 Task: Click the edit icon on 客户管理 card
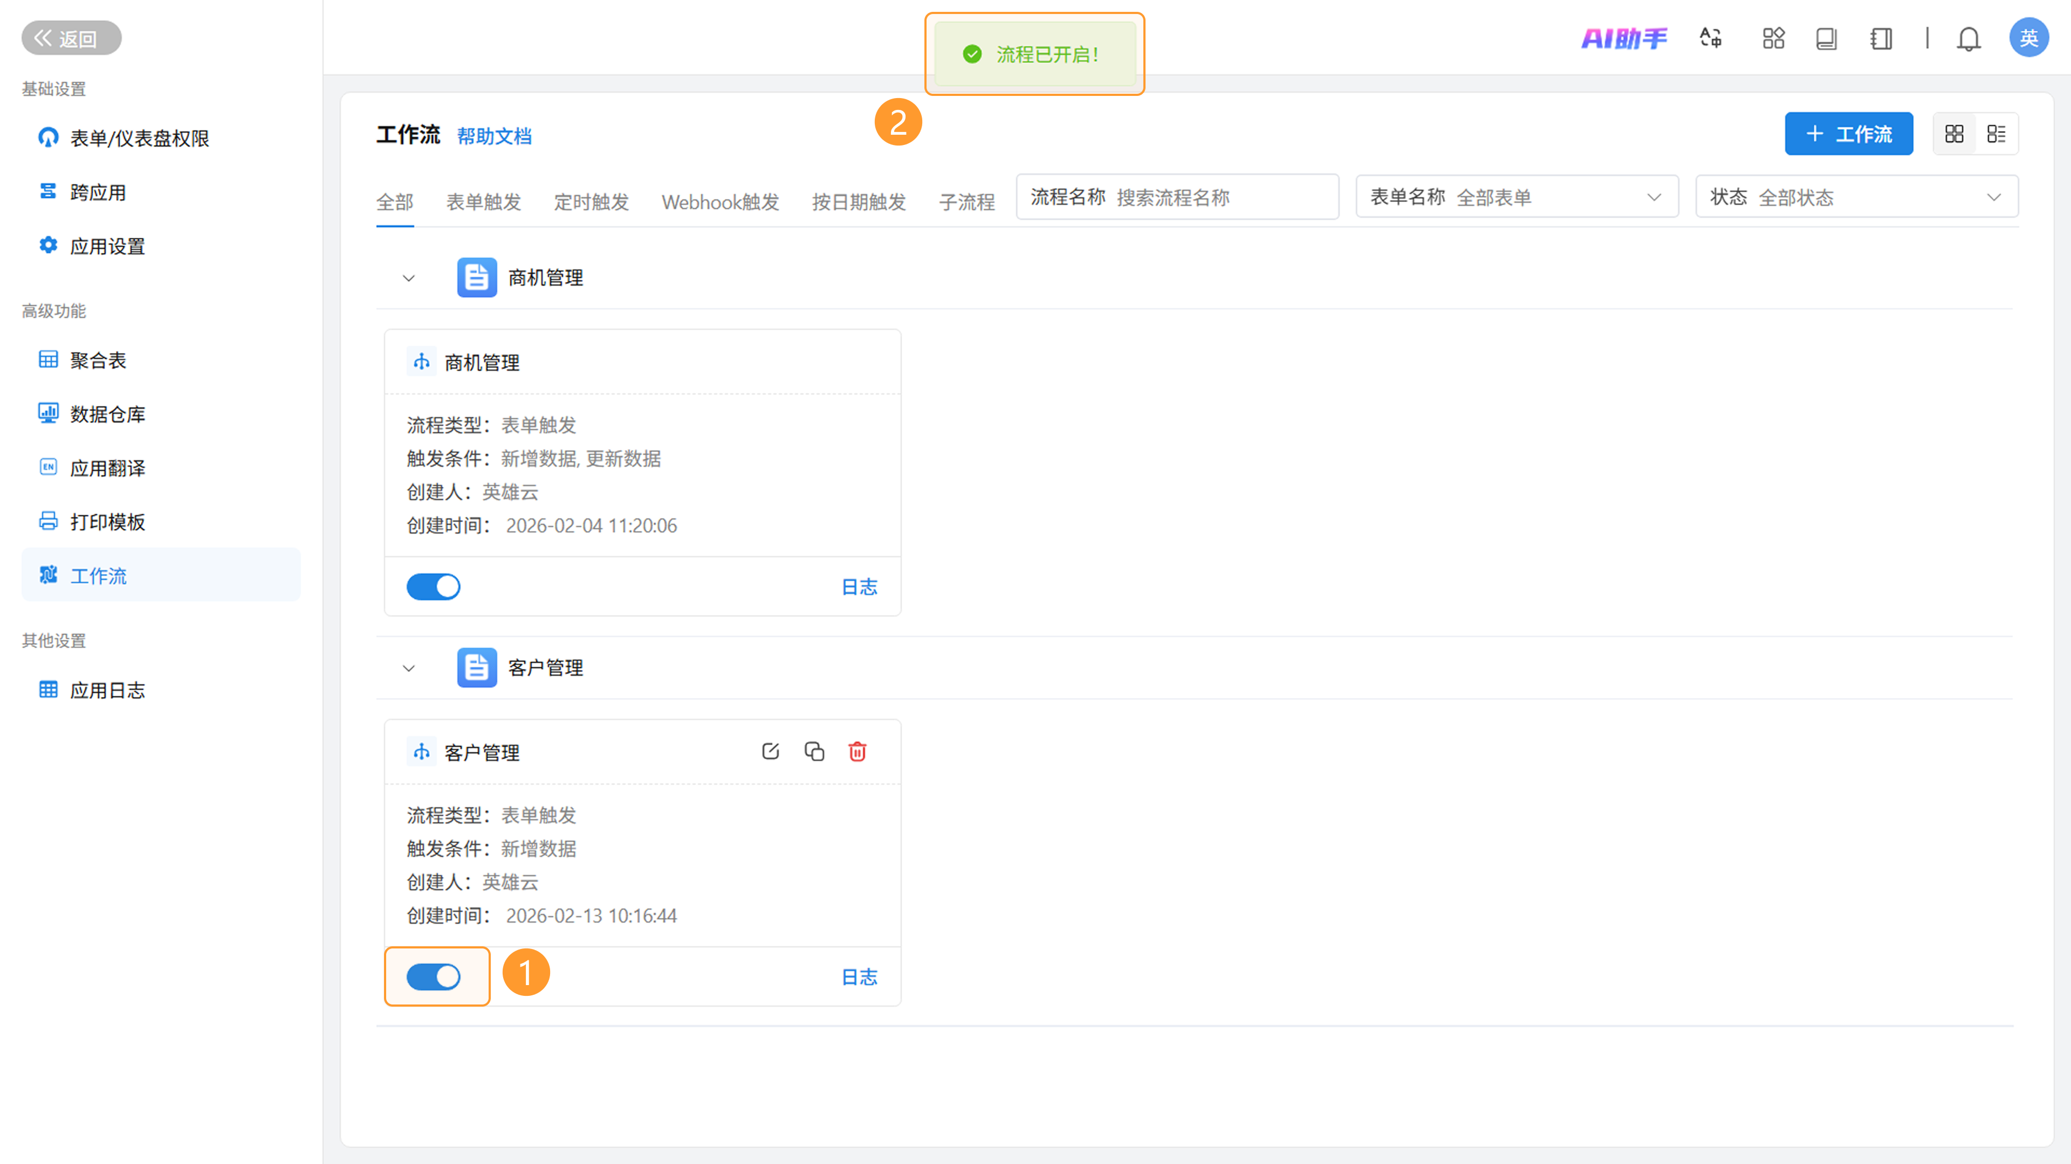pos(770,751)
